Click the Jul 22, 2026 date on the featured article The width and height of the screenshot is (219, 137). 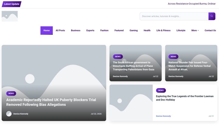coord(96,114)
